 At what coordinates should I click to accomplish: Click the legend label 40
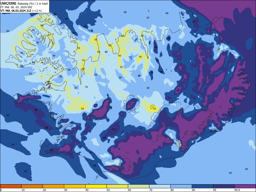87,190
